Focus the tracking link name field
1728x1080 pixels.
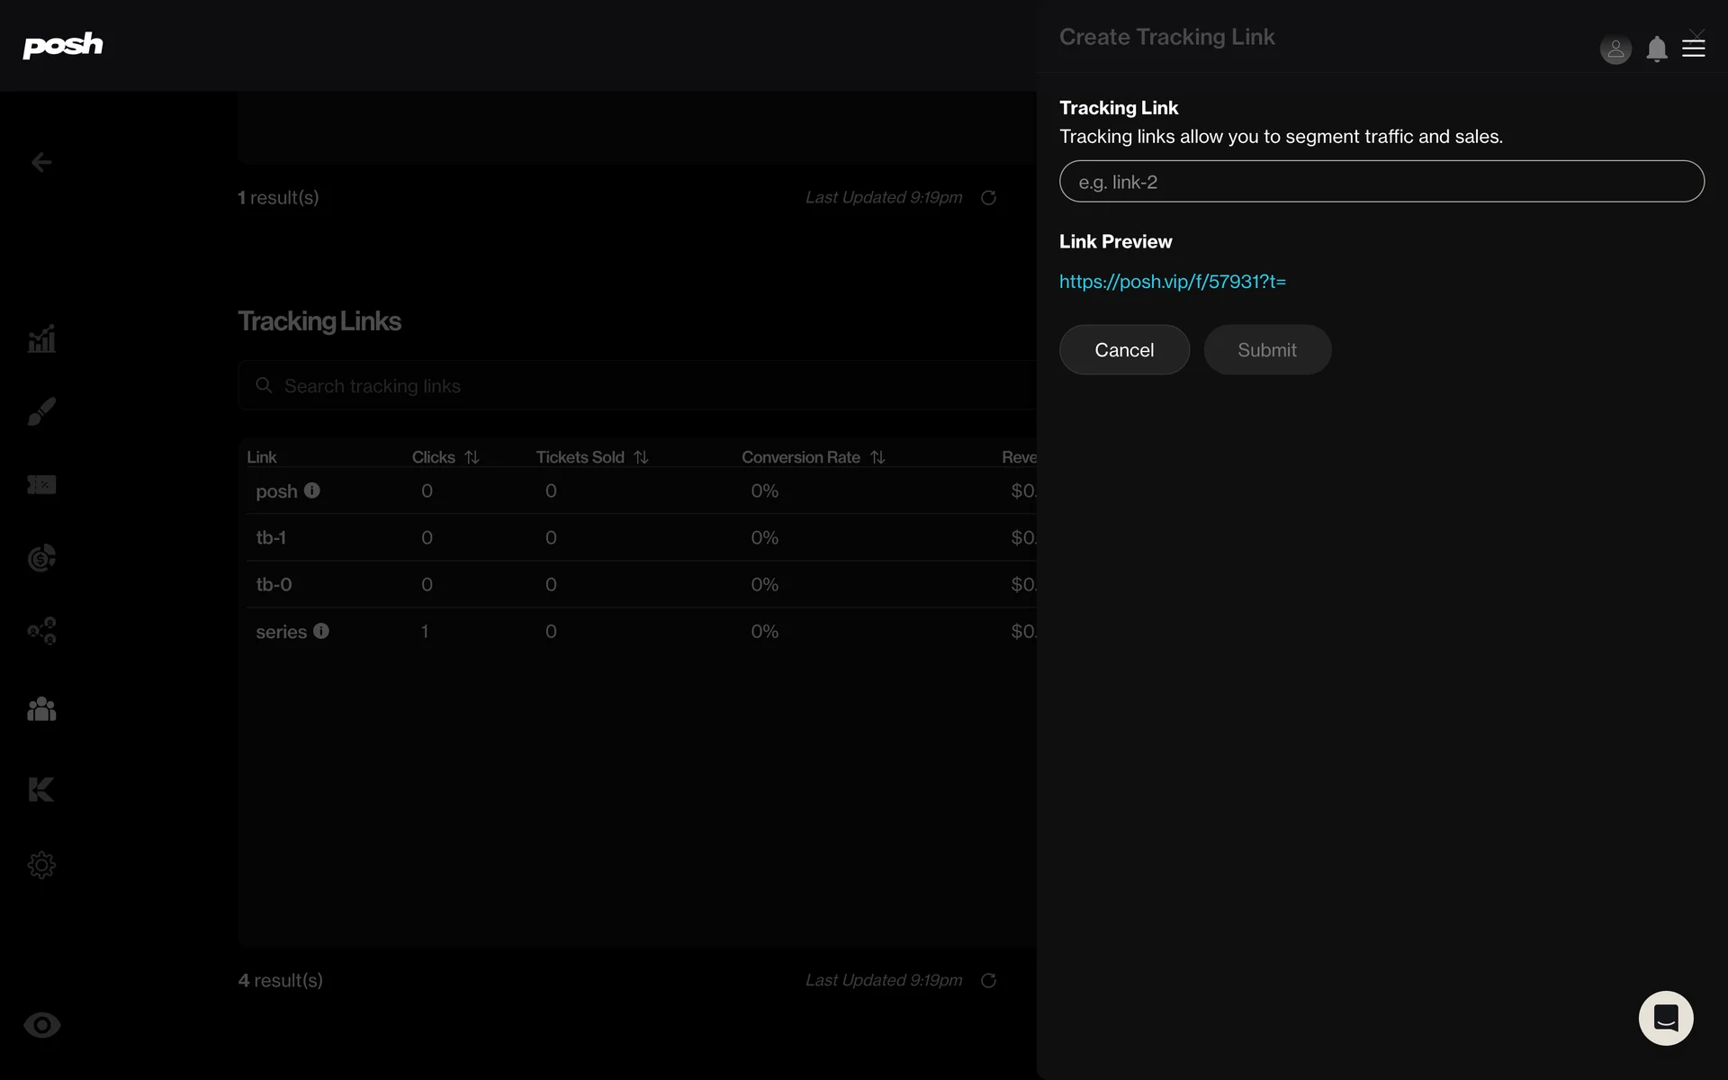(x=1381, y=182)
